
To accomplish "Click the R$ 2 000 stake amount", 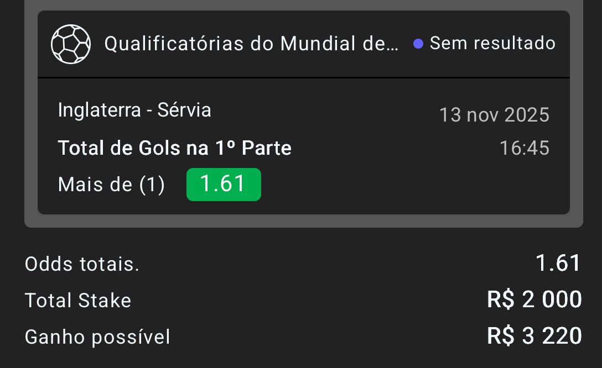I will tap(534, 299).
